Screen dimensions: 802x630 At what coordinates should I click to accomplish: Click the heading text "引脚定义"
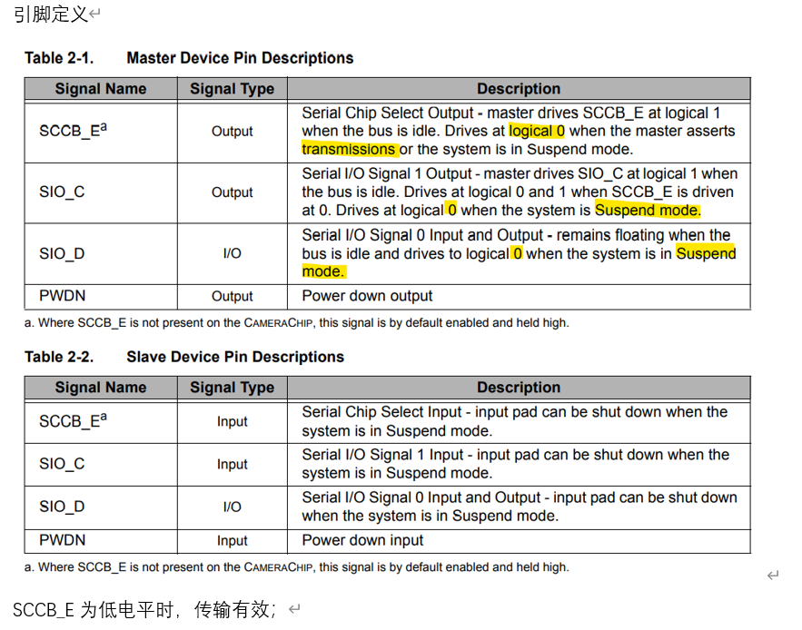(51, 14)
